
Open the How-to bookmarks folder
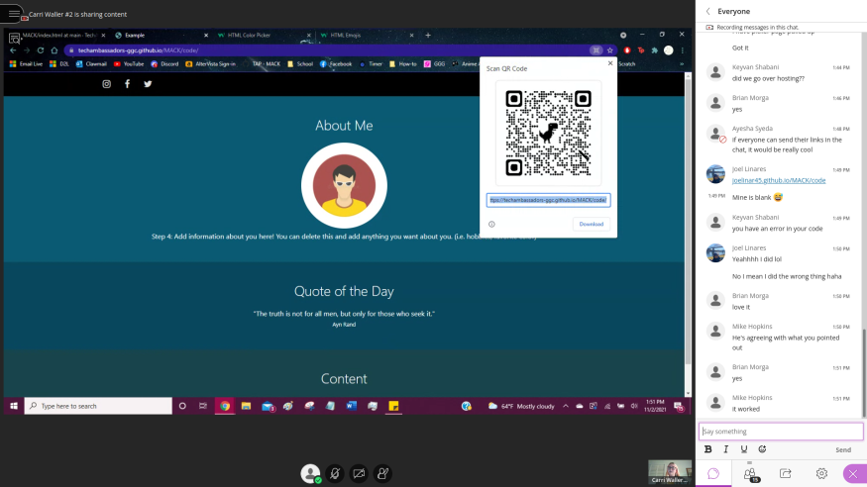point(403,64)
